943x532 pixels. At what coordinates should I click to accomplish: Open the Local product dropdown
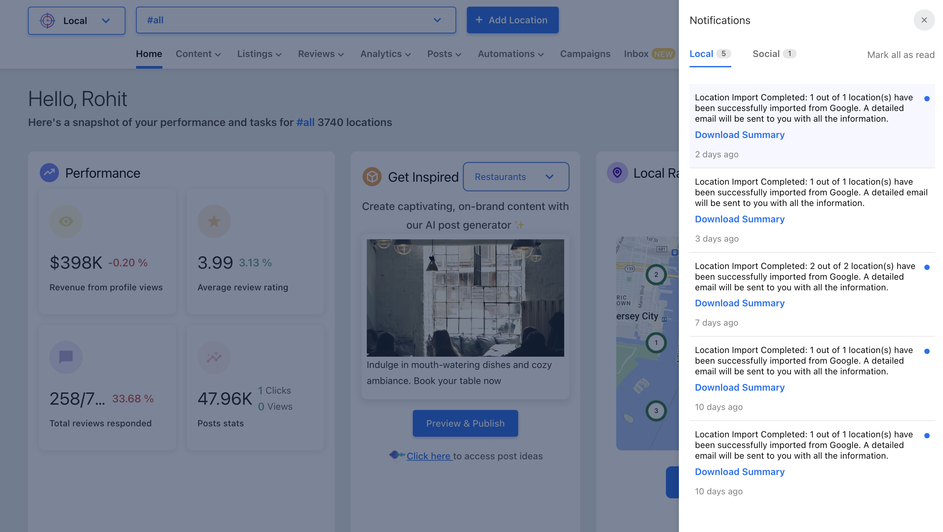point(76,20)
